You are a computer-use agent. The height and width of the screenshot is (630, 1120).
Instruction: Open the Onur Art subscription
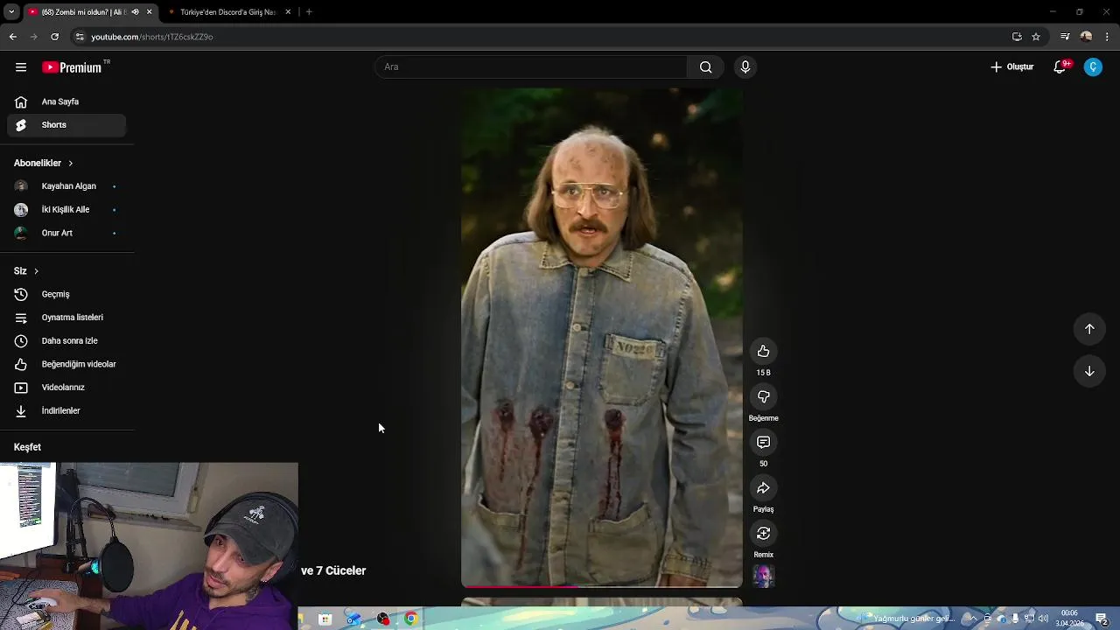(x=66, y=233)
